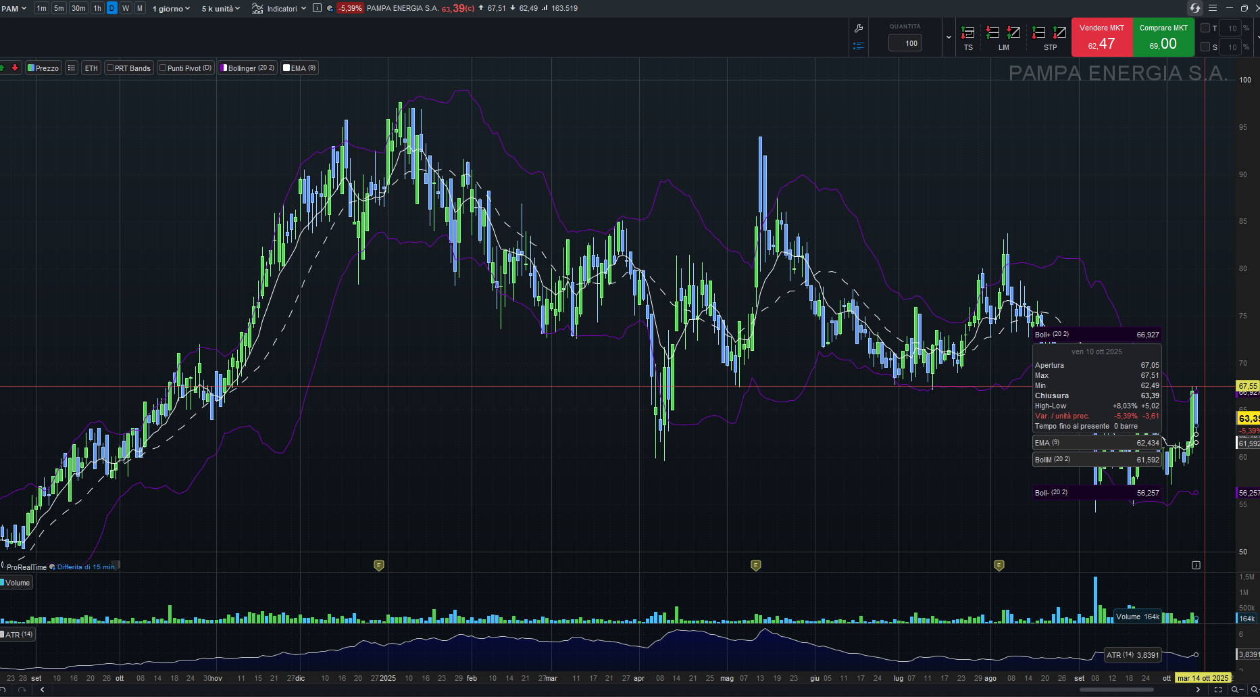
Task: Enable the PRT Bands checkbox
Action: pos(110,68)
